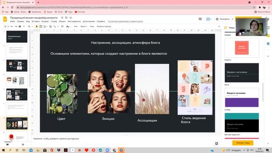Click the green paint swatches image
Image resolution: width=272 pixels, height=153 pixels.
coord(62,94)
